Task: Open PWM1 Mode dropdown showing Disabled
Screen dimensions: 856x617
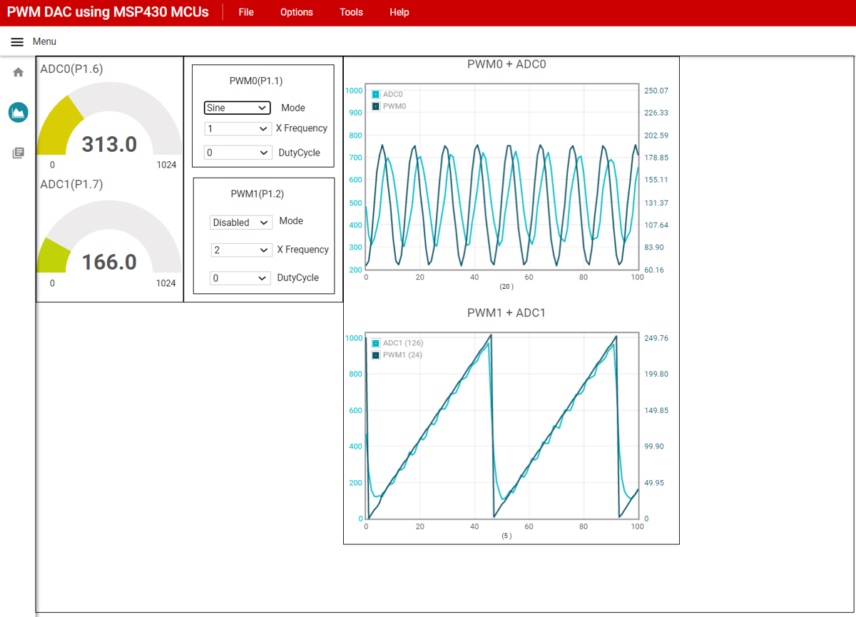Action: (241, 223)
